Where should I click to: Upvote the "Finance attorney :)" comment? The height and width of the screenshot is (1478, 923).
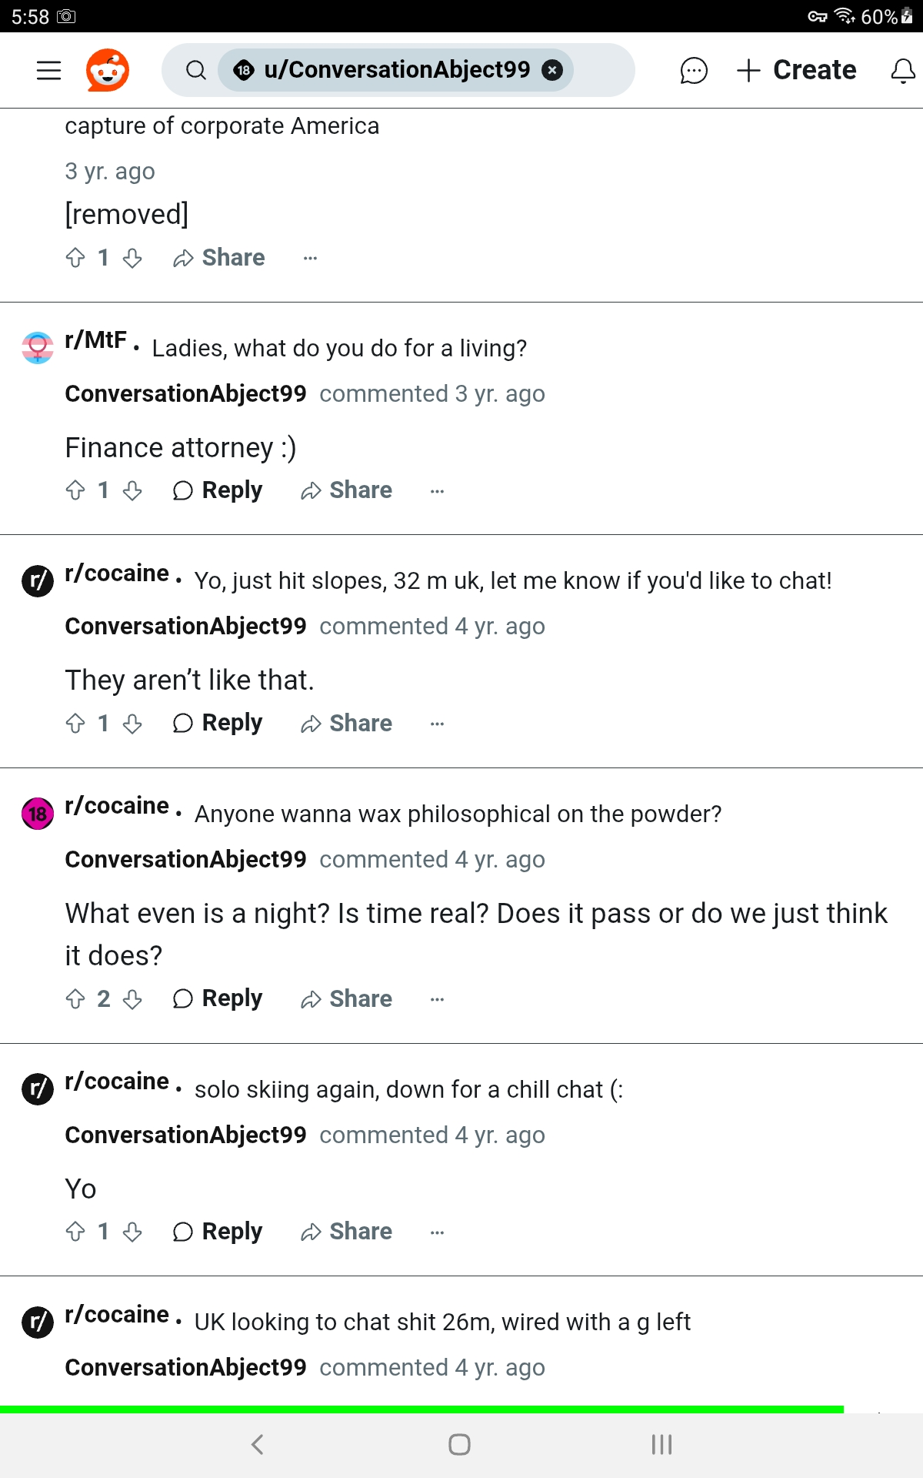pyautogui.click(x=75, y=490)
